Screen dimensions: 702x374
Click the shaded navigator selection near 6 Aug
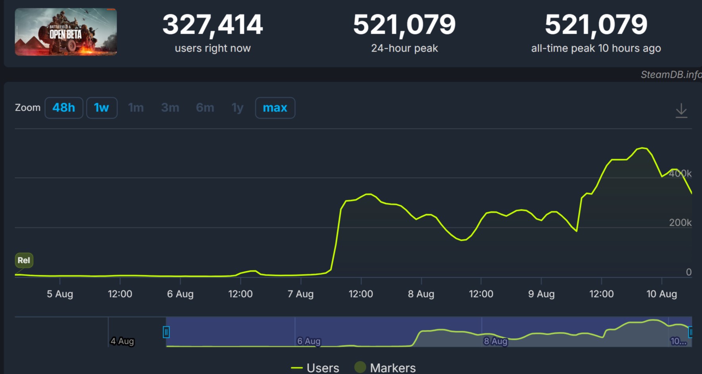pos(309,332)
